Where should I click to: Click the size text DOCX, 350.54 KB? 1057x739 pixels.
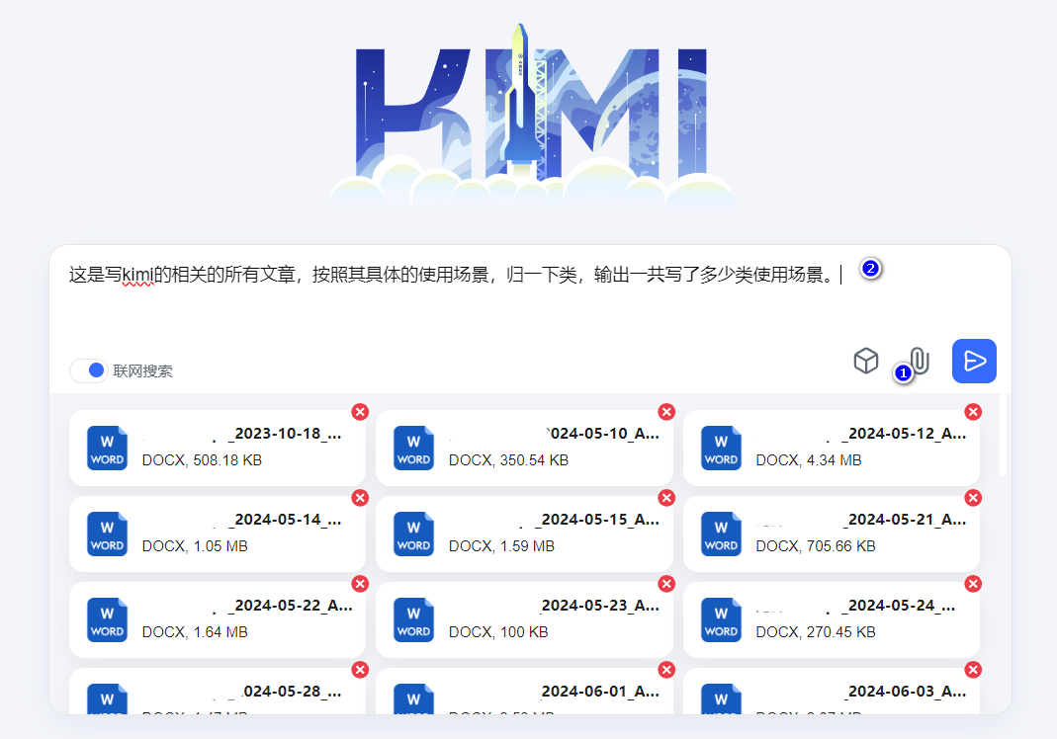pyautogui.click(x=508, y=460)
